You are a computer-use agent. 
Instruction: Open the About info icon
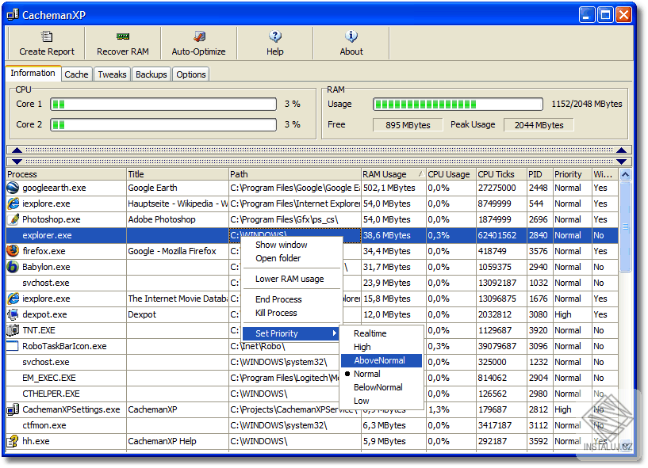[x=351, y=37]
